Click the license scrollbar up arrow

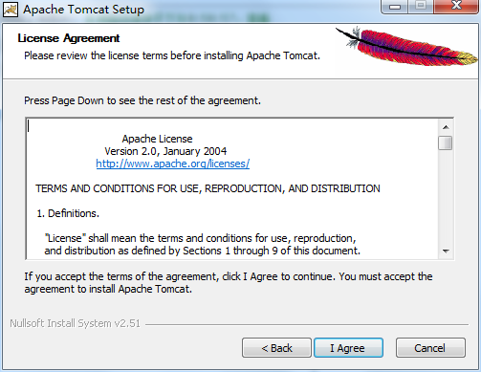coord(446,127)
